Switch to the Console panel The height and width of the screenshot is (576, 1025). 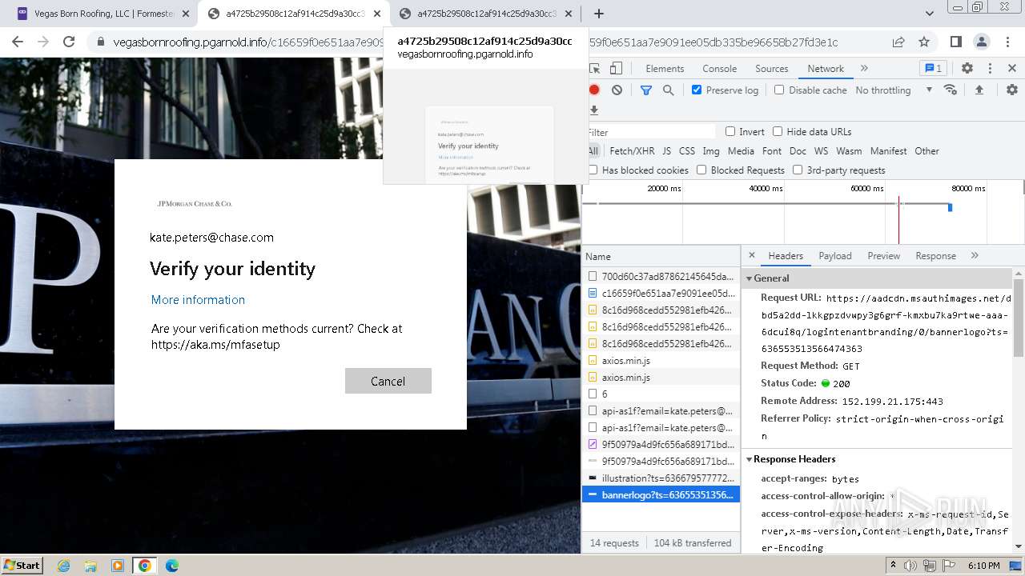tap(719, 69)
